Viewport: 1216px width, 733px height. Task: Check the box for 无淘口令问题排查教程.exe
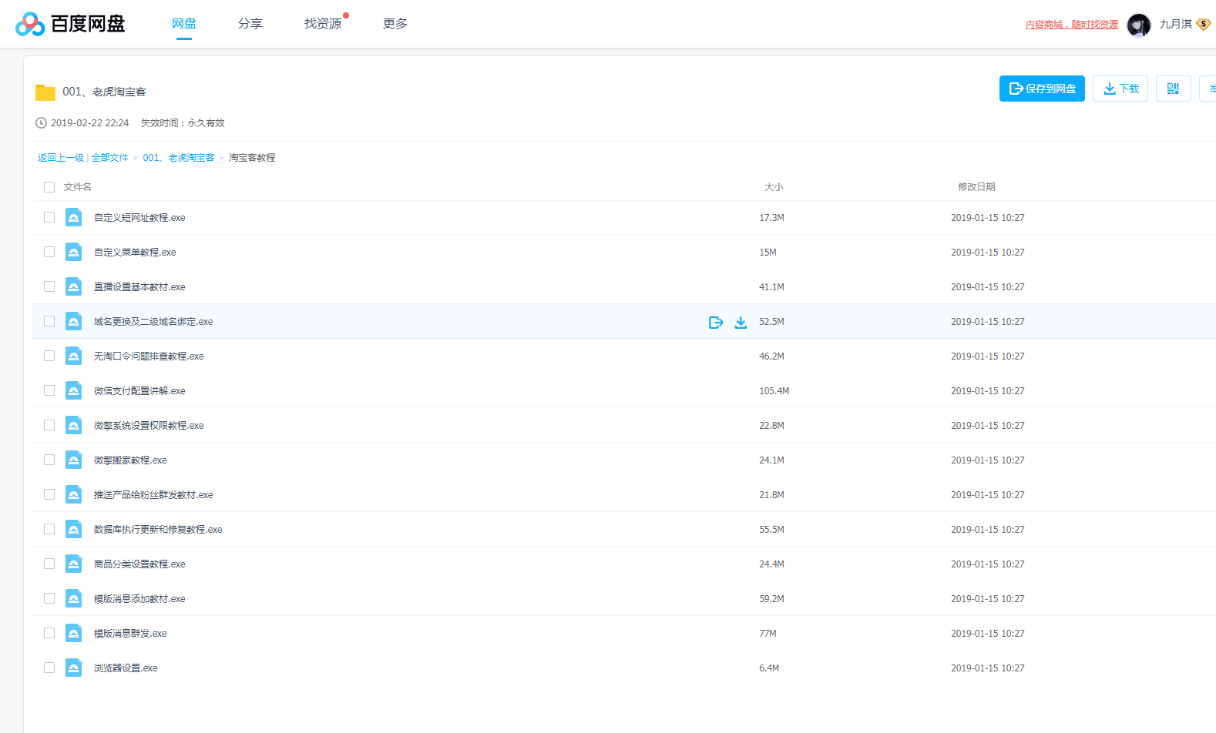tap(49, 356)
